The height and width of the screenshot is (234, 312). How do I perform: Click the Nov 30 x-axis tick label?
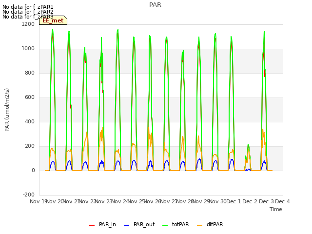click(x=218, y=201)
